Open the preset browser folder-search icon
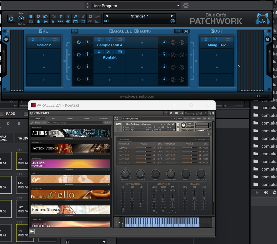This screenshot has height=244, width=277. (x=31, y=21)
